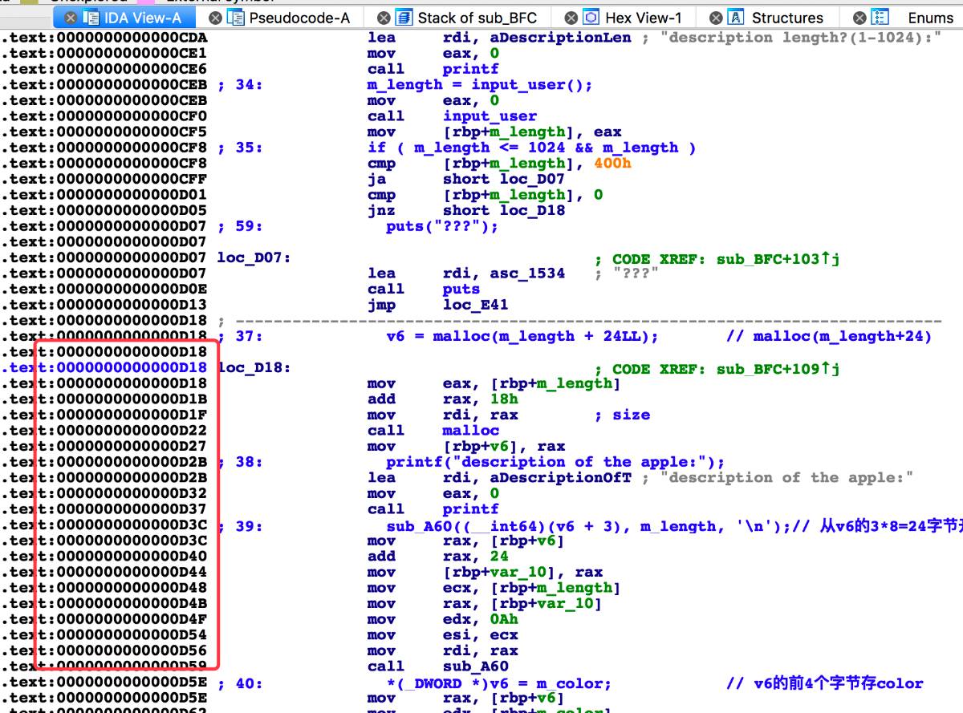The image size is (963, 713).
Task: Click '*(_DWORD *)v6 = m_color;' comment
Action: 498,683
